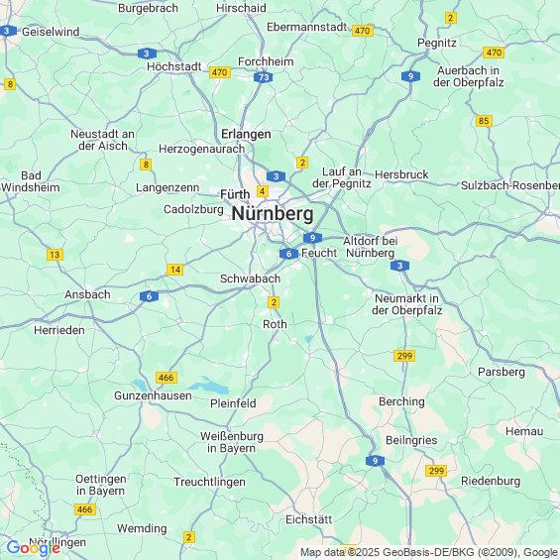Select the Nürnberg city label
This screenshot has height=560, width=560.
[x=273, y=214]
